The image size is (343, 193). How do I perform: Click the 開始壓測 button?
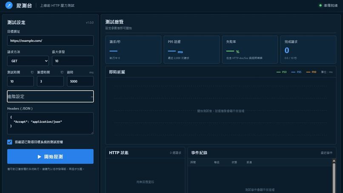50,156
